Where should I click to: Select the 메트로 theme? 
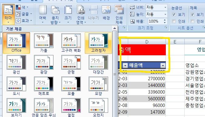pos(44,86)
